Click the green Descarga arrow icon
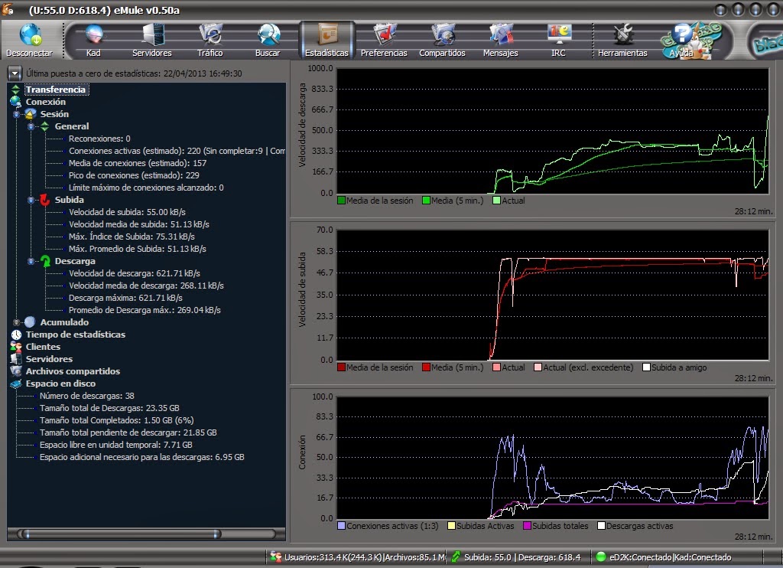The image size is (783, 568). 45,261
